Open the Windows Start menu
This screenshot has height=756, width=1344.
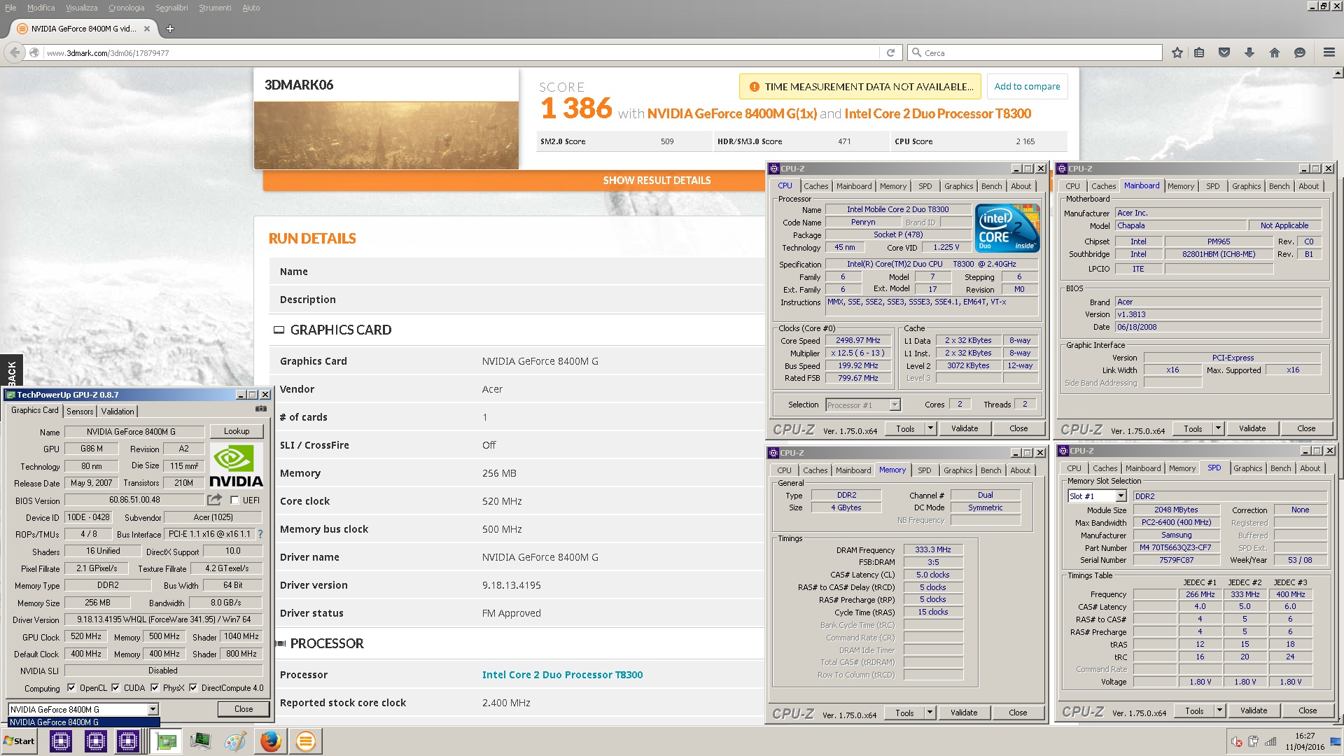coord(20,741)
